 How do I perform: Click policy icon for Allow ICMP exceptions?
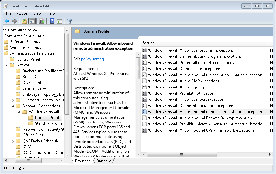(145, 81)
